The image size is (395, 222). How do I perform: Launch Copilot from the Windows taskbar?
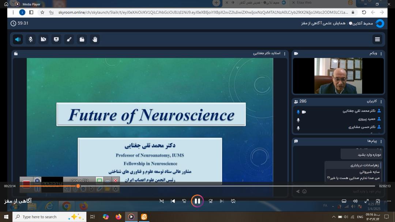(106, 217)
